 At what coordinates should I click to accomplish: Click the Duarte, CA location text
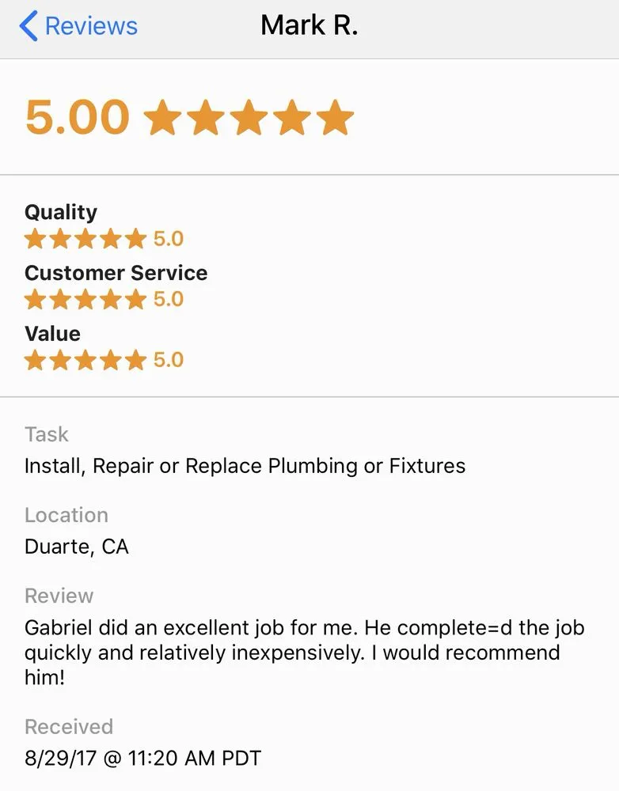coord(77,546)
